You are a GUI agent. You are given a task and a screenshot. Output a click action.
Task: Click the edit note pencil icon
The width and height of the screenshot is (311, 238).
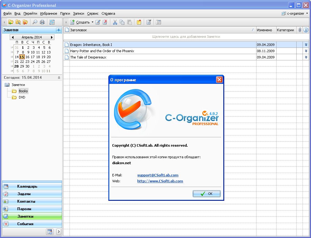[98, 22]
